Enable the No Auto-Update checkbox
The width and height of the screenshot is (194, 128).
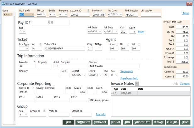tap(90, 100)
